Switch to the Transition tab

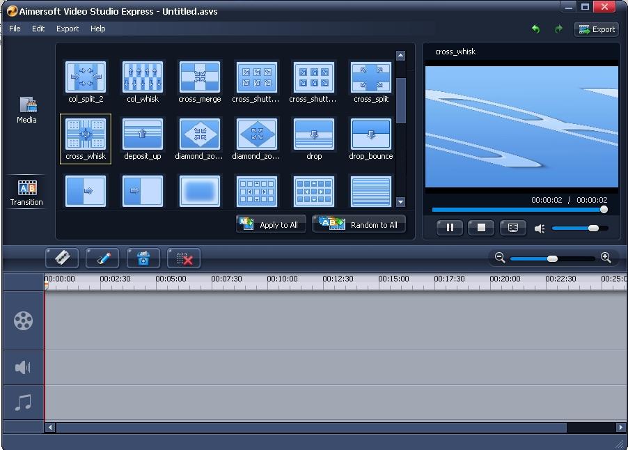tap(26, 193)
